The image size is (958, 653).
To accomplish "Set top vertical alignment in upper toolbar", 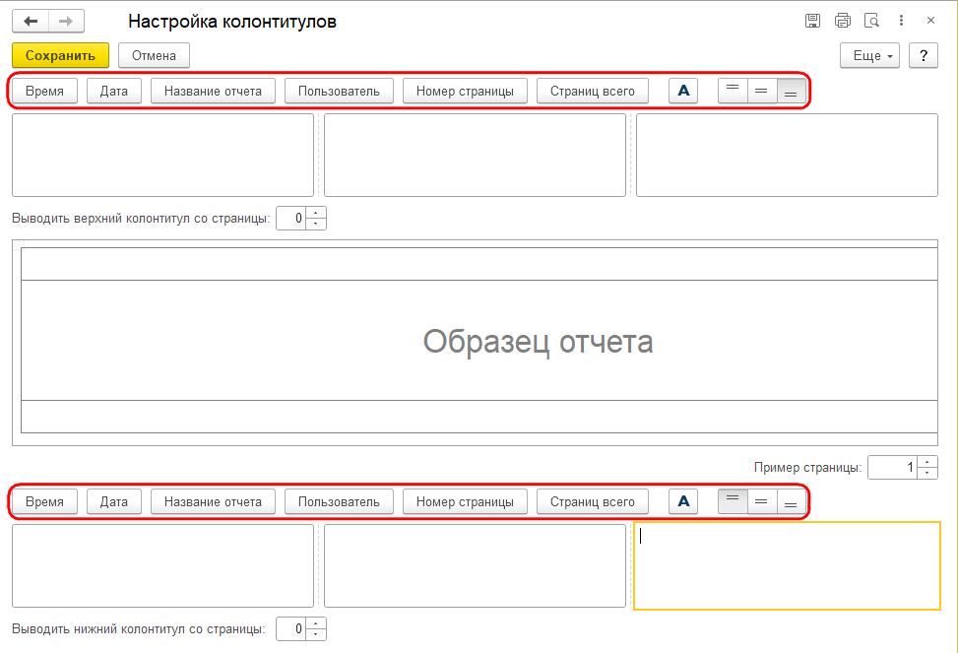I will 733,91.
